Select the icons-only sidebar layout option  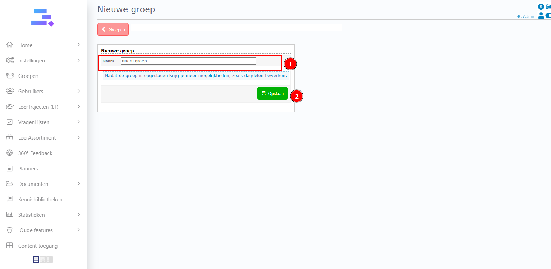click(x=49, y=260)
